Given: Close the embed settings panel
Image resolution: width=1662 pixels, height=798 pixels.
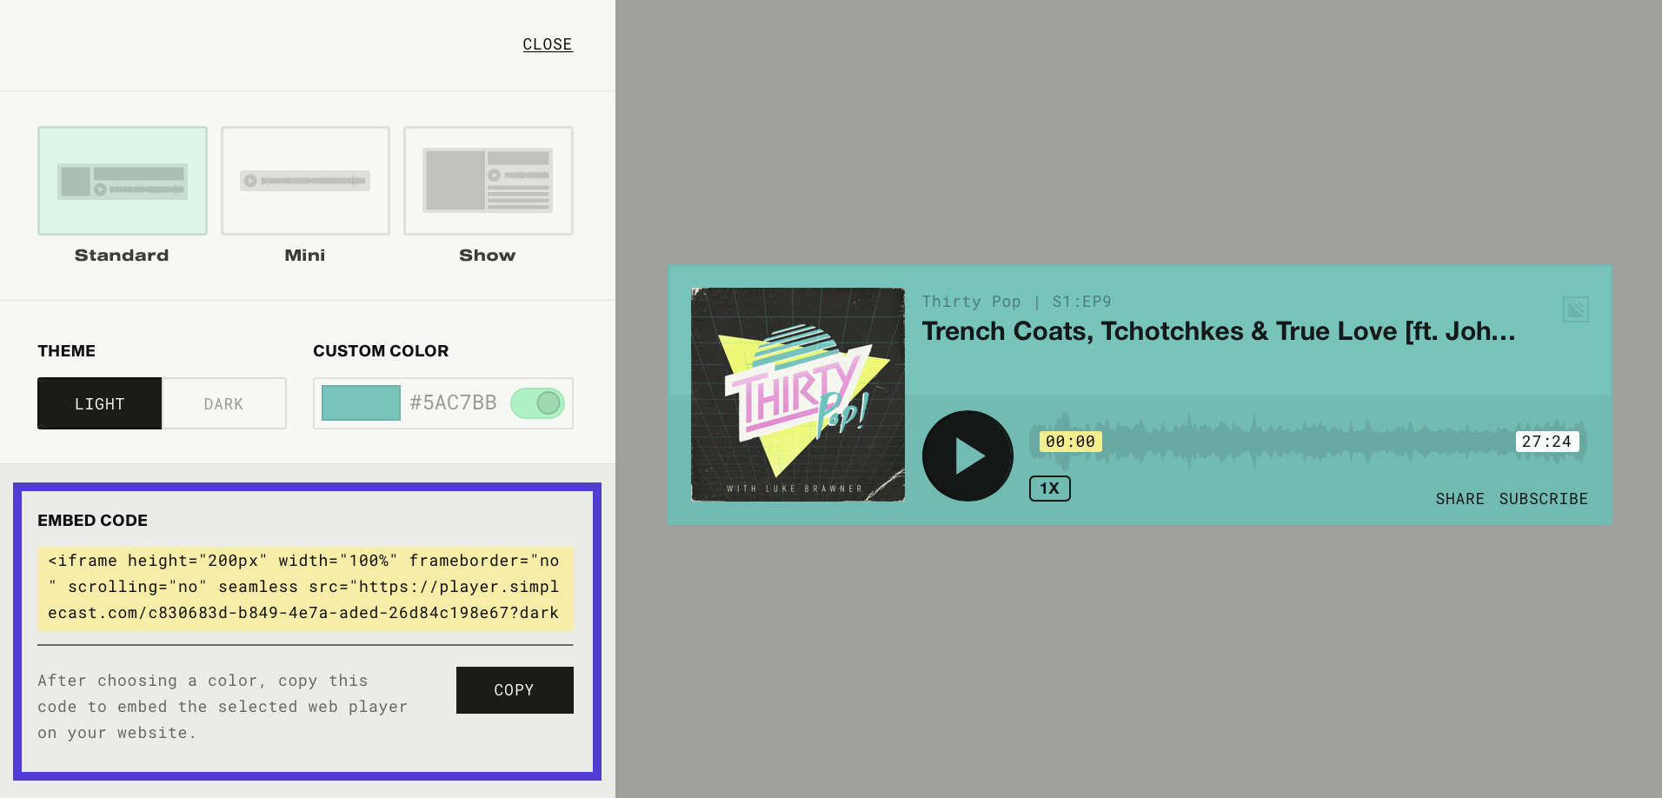Looking at the screenshot, I should [x=548, y=44].
